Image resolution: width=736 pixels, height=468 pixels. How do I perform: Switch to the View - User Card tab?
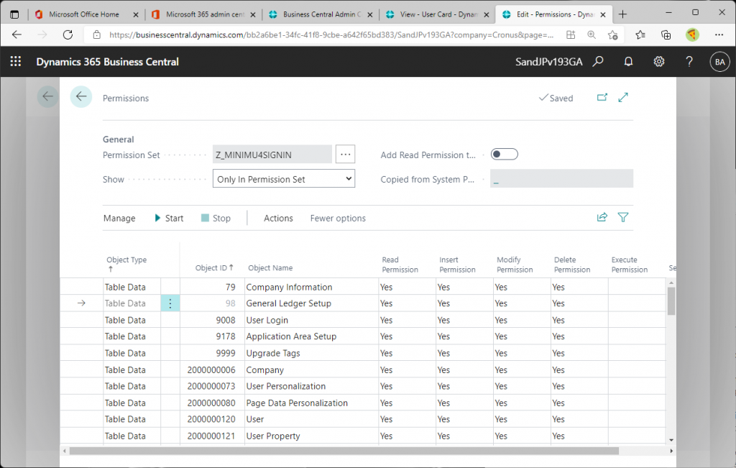[x=437, y=14]
